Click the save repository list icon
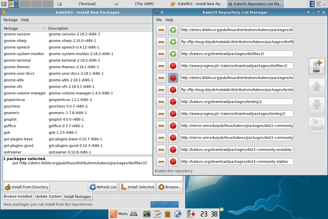This screenshot has width=328, height=219. pyautogui.click(x=317, y=125)
